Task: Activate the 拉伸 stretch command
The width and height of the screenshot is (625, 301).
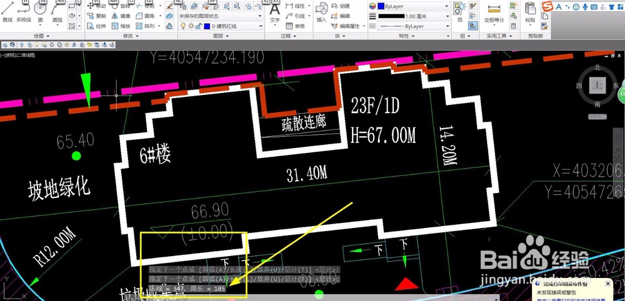Action: tap(96, 26)
